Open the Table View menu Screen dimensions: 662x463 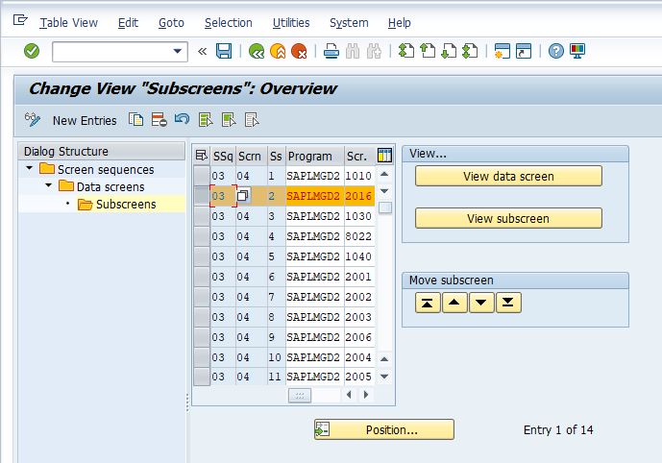68,23
